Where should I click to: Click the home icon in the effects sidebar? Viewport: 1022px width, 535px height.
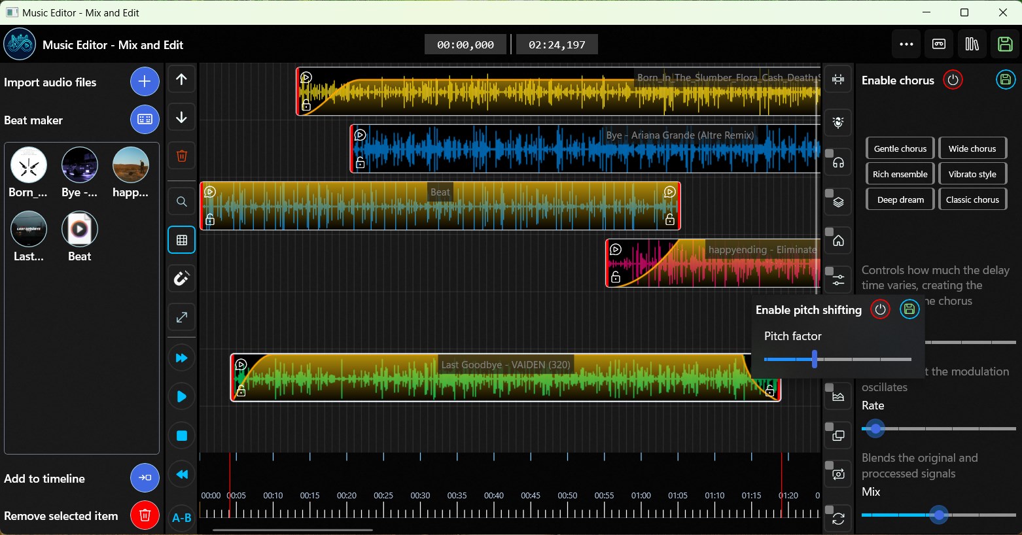point(837,240)
